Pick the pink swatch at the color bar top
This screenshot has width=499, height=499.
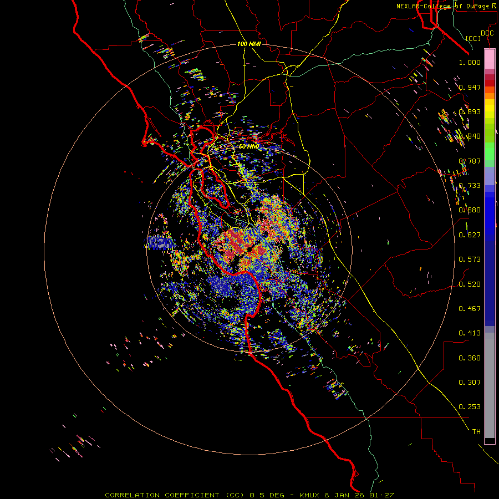(490, 59)
